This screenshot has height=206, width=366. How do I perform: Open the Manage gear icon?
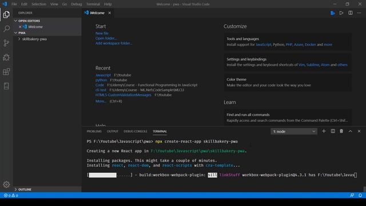pyautogui.click(x=6, y=184)
